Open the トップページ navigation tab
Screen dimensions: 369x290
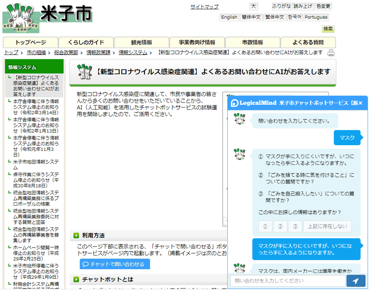pos(31,42)
